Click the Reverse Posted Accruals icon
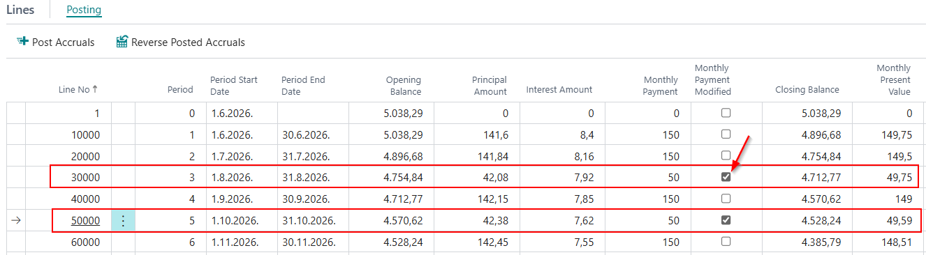This screenshot has height=255, width=926. pos(122,42)
